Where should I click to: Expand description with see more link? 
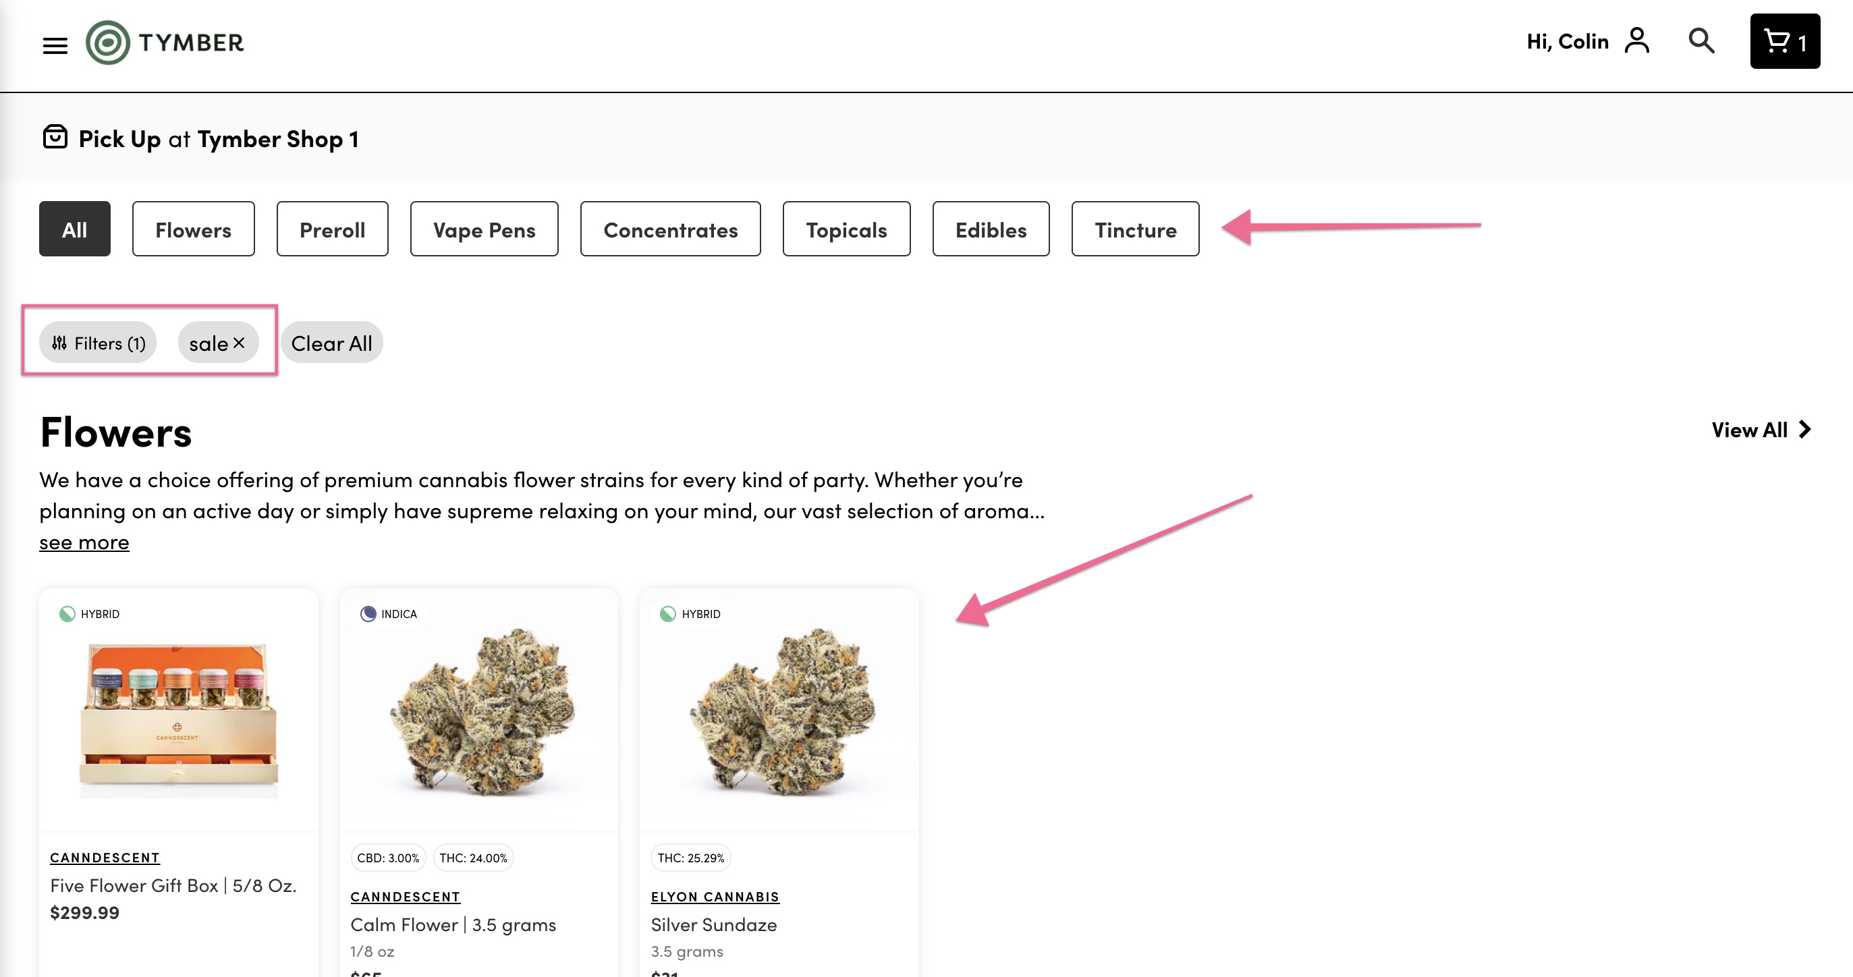pos(84,542)
